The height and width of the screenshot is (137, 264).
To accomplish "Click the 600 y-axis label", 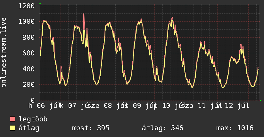I will pyautogui.click(x=29, y=53).
